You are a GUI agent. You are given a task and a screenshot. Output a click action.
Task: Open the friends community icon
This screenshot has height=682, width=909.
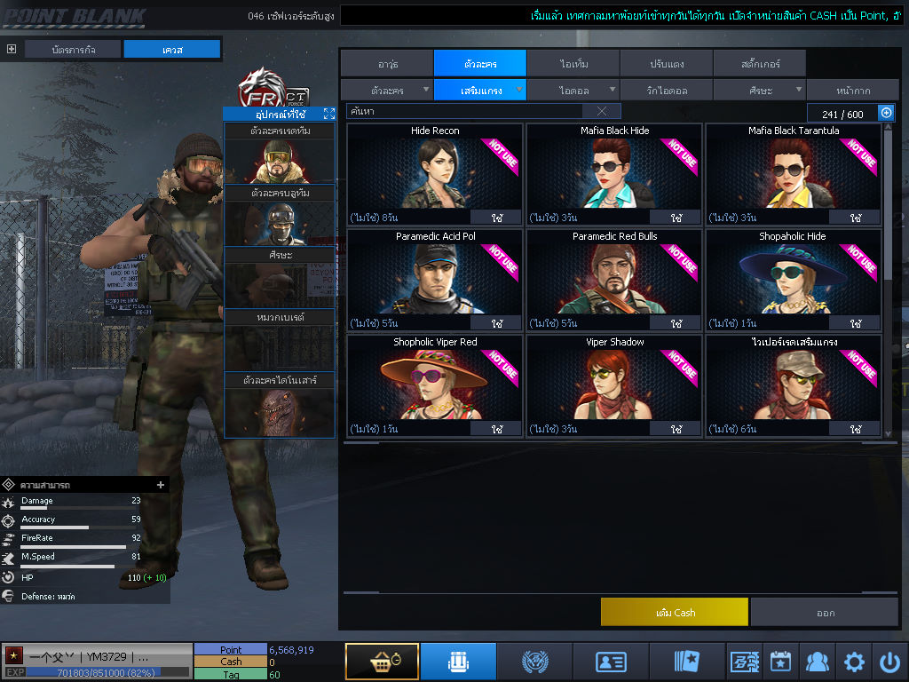pyautogui.click(x=817, y=662)
